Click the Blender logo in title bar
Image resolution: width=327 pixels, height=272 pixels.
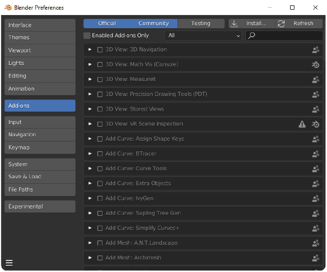tap(8, 7)
